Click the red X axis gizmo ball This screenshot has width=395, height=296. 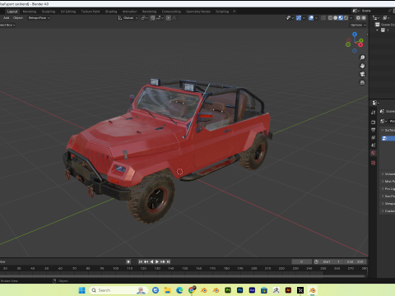(360, 44)
